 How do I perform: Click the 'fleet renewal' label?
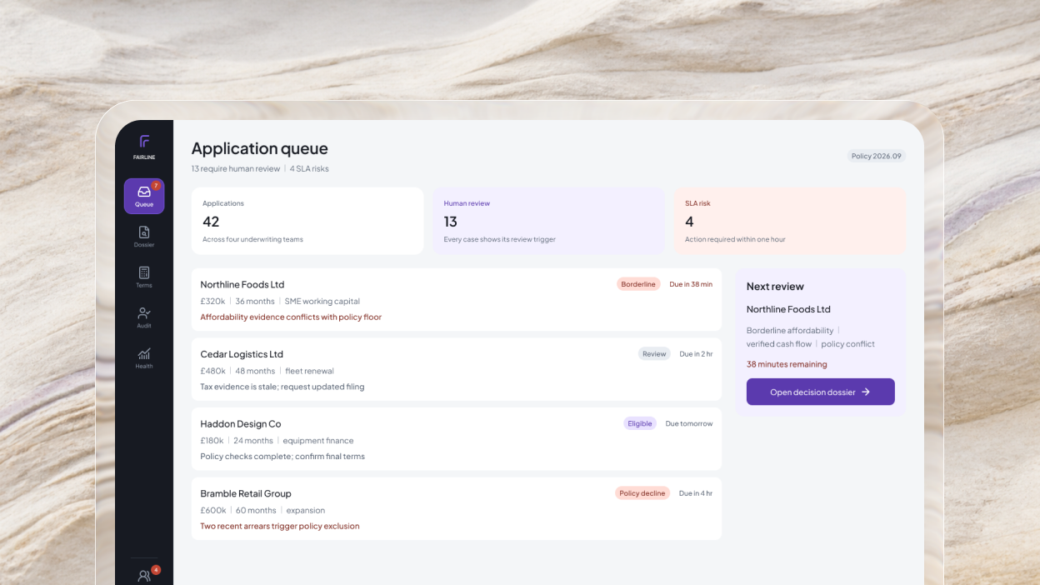(309, 371)
